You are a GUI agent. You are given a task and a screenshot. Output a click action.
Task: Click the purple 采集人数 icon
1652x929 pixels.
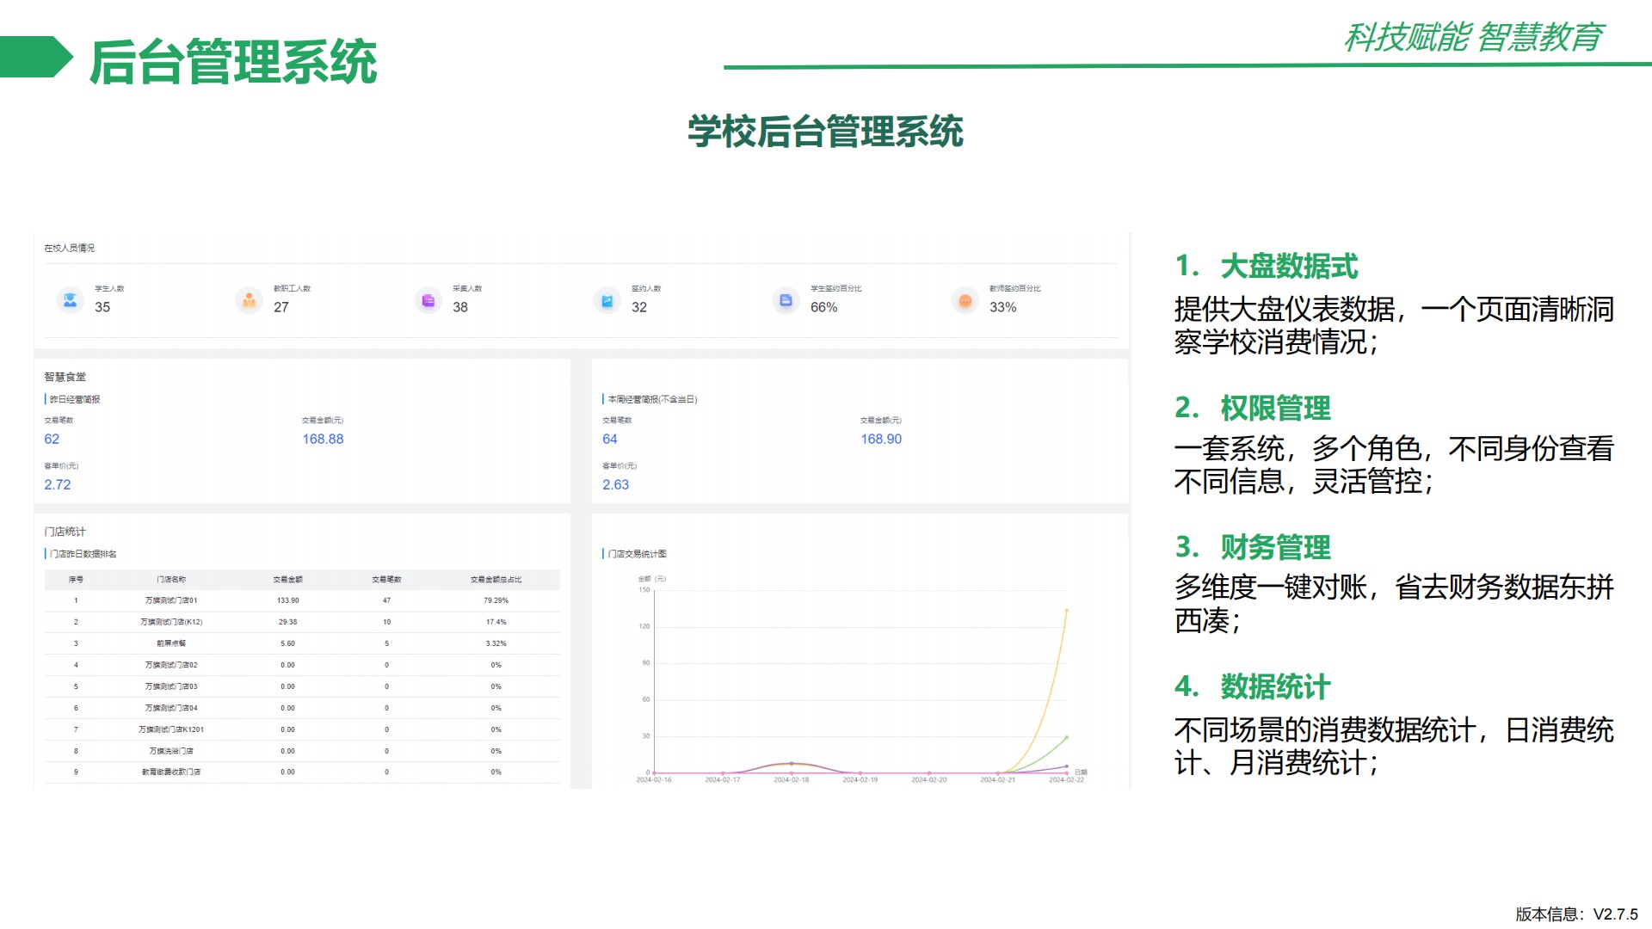tap(428, 300)
